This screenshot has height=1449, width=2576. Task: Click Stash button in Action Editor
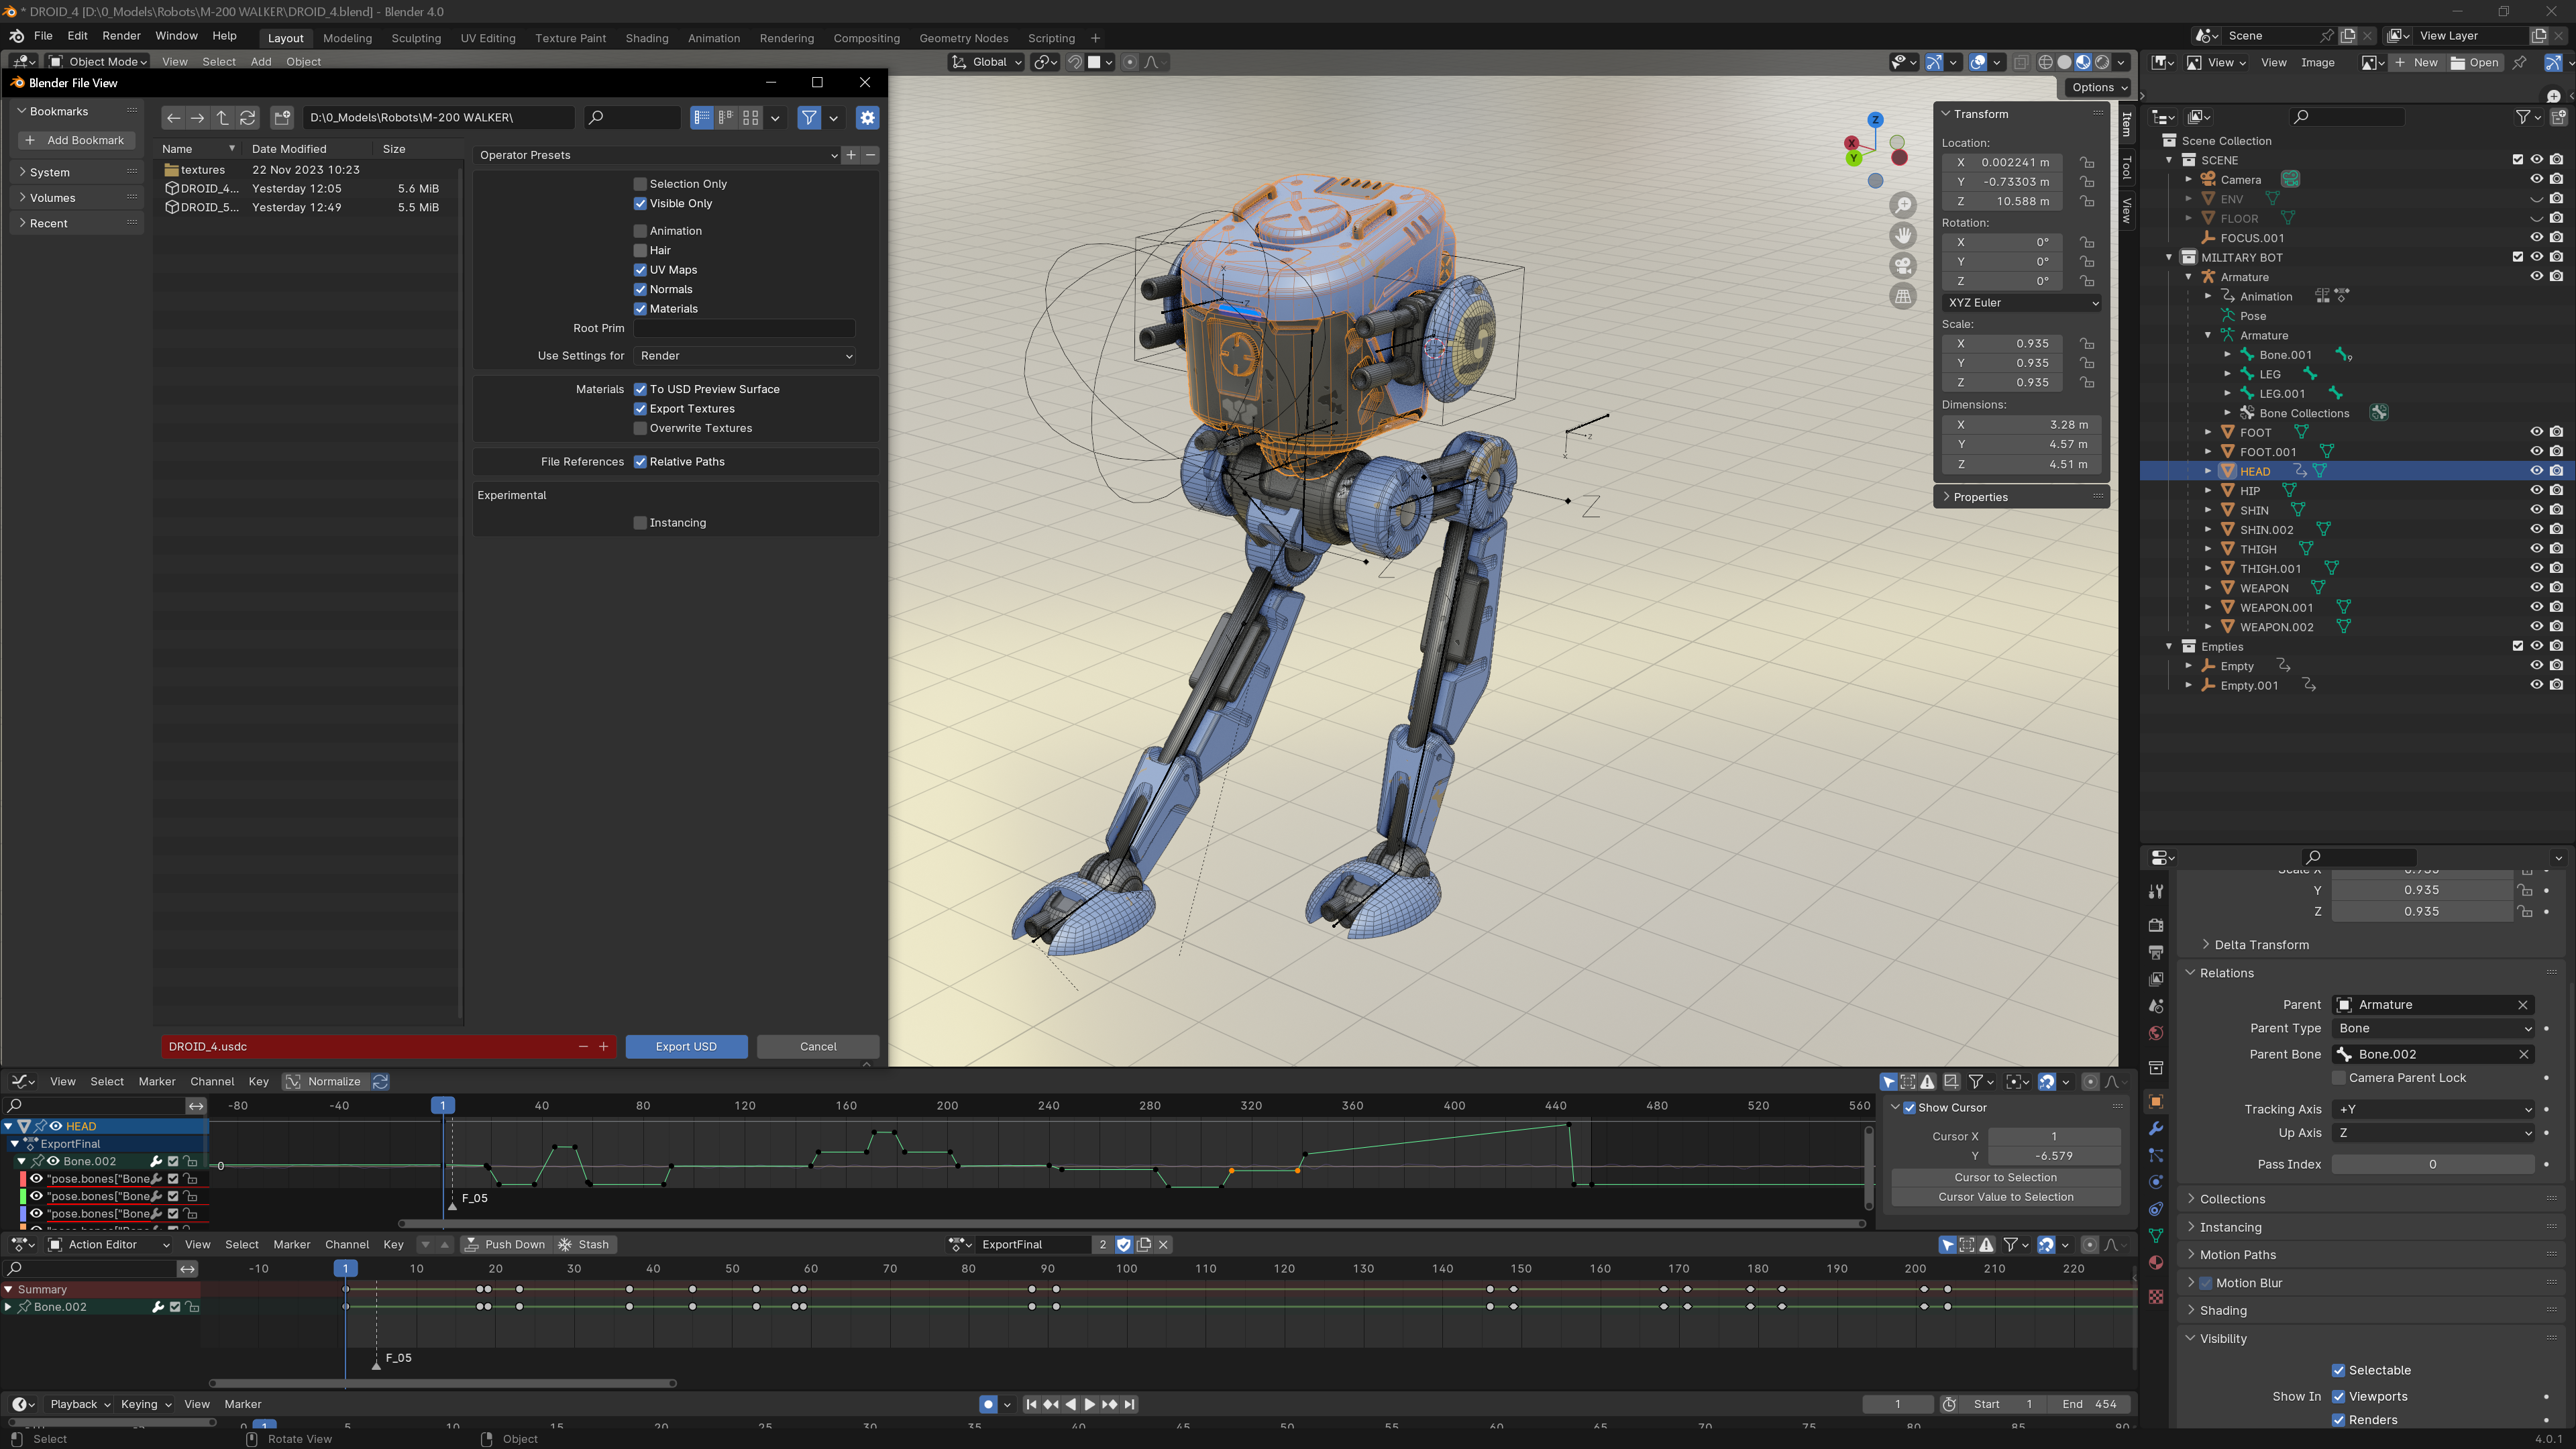[584, 1244]
